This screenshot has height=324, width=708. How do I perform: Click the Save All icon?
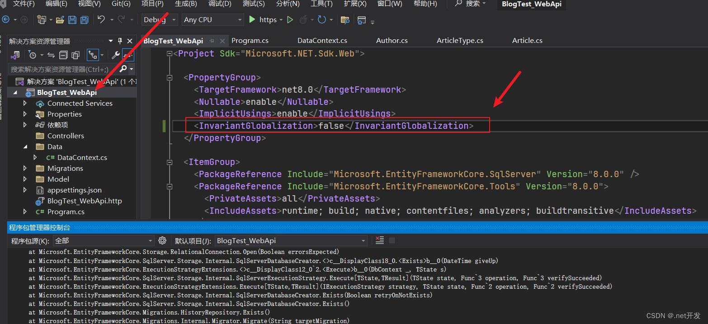click(84, 19)
